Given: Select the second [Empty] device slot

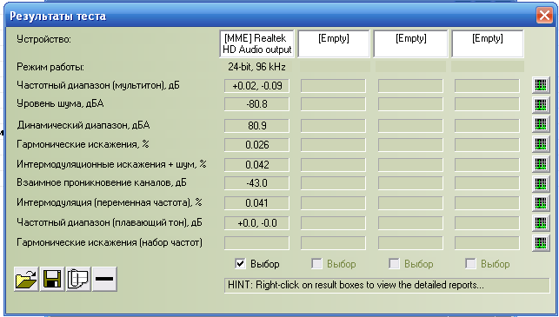Looking at the screenshot, I should tap(410, 43).
